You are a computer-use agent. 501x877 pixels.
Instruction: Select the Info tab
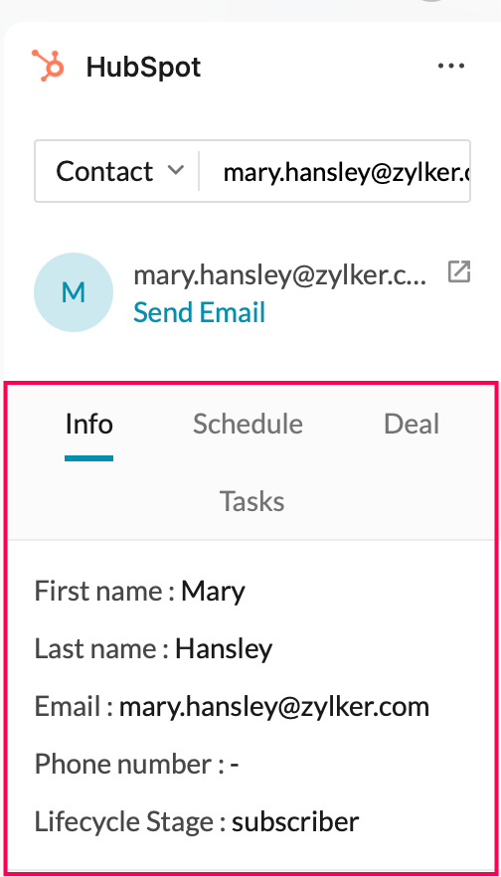click(x=88, y=424)
